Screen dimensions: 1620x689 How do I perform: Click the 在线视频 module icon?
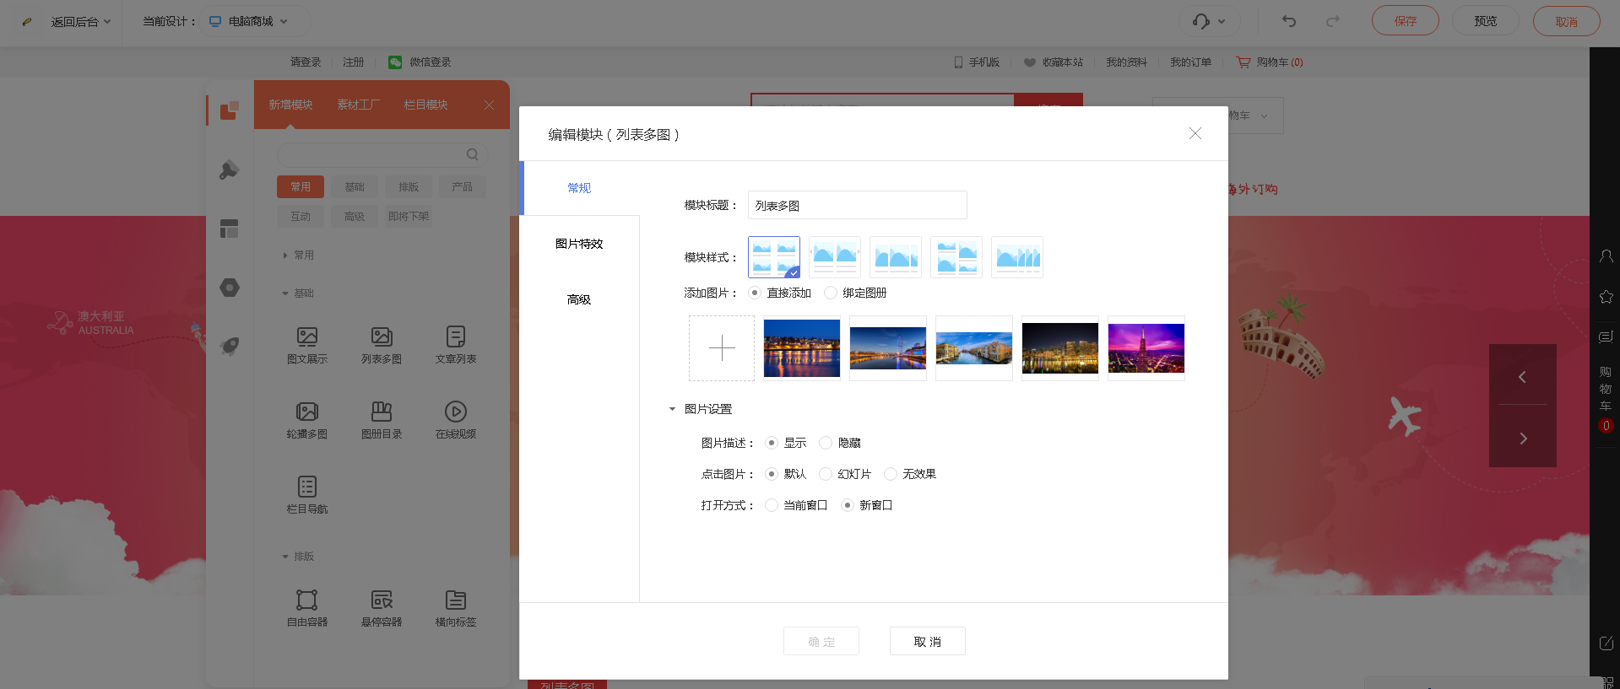pyautogui.click(x=456, y=412)
